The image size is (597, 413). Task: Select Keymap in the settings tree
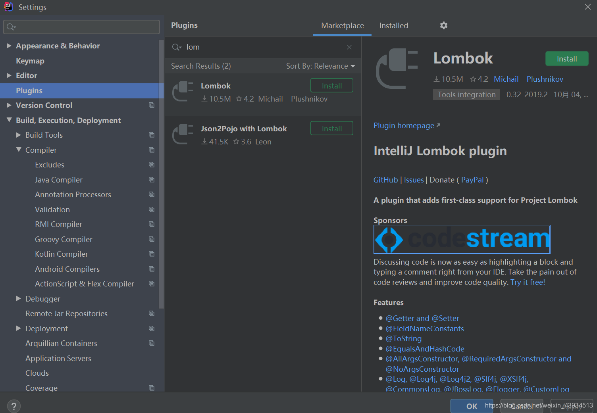[x=30, y=61]
